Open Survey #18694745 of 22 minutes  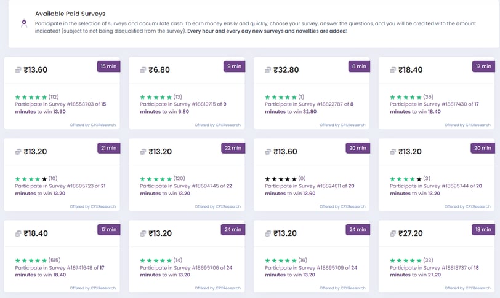coord(186,189)
